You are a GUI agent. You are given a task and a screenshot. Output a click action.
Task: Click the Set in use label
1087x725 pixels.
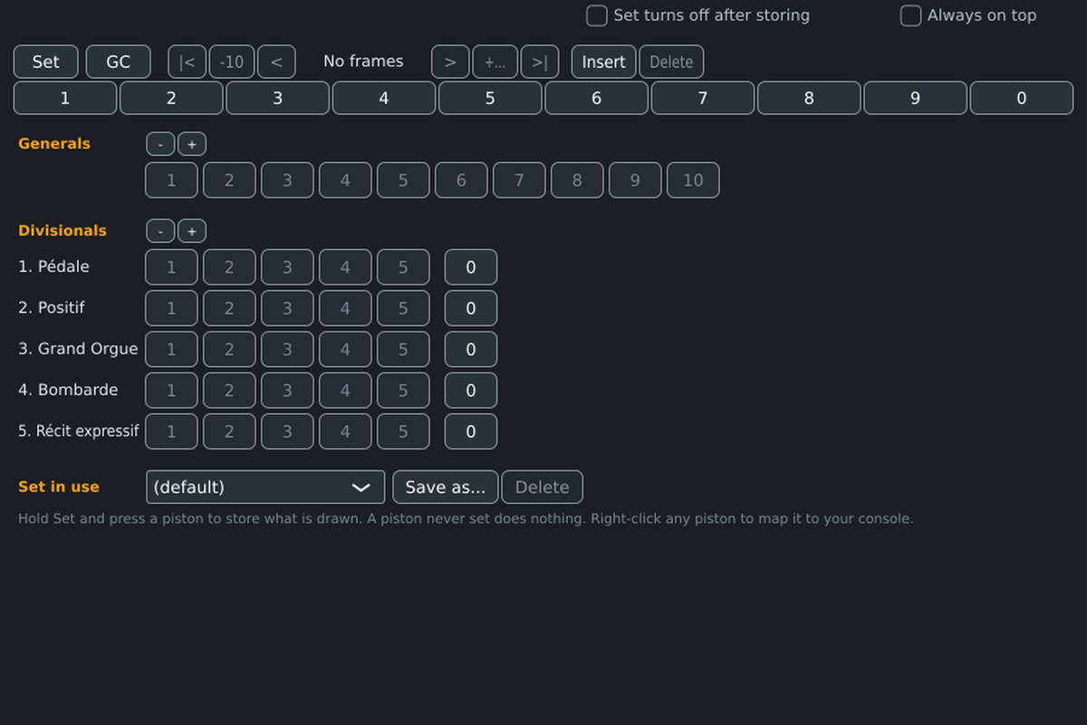(59, 487)
